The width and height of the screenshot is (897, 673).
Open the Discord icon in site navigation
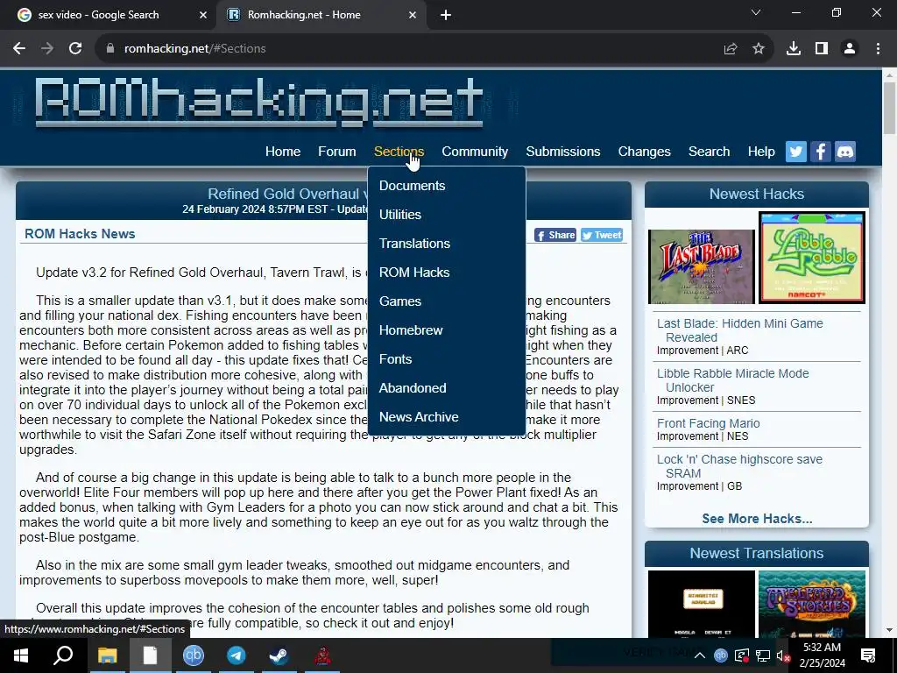tap(845, 152)
